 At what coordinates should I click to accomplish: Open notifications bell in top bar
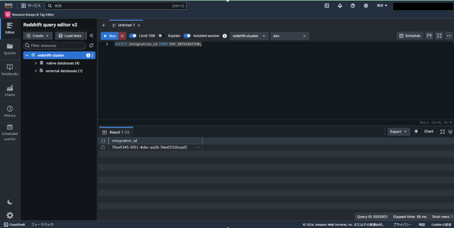(340, 5)
